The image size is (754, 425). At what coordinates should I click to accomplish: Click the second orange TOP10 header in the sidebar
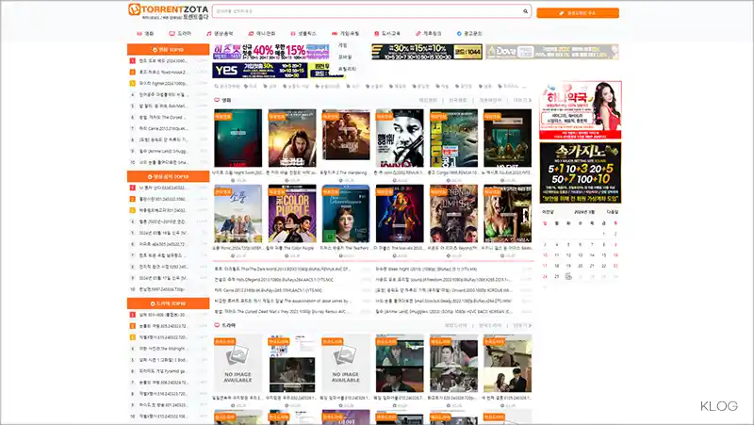168,176
